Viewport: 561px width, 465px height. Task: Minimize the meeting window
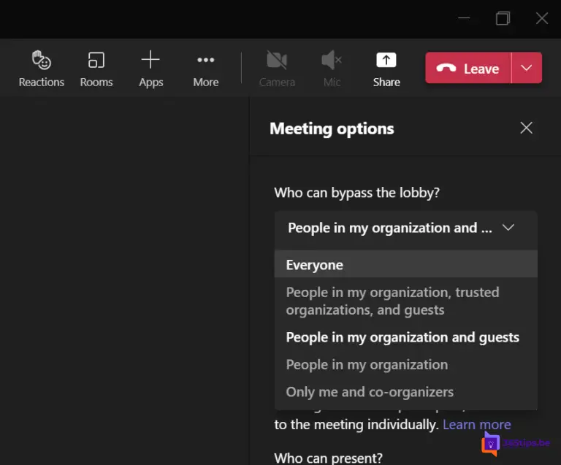click(464, 18)
